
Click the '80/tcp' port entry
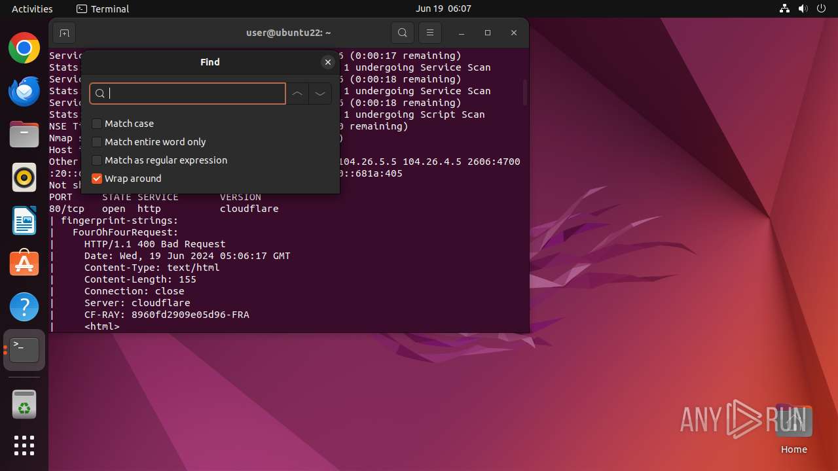pos(67,209)
